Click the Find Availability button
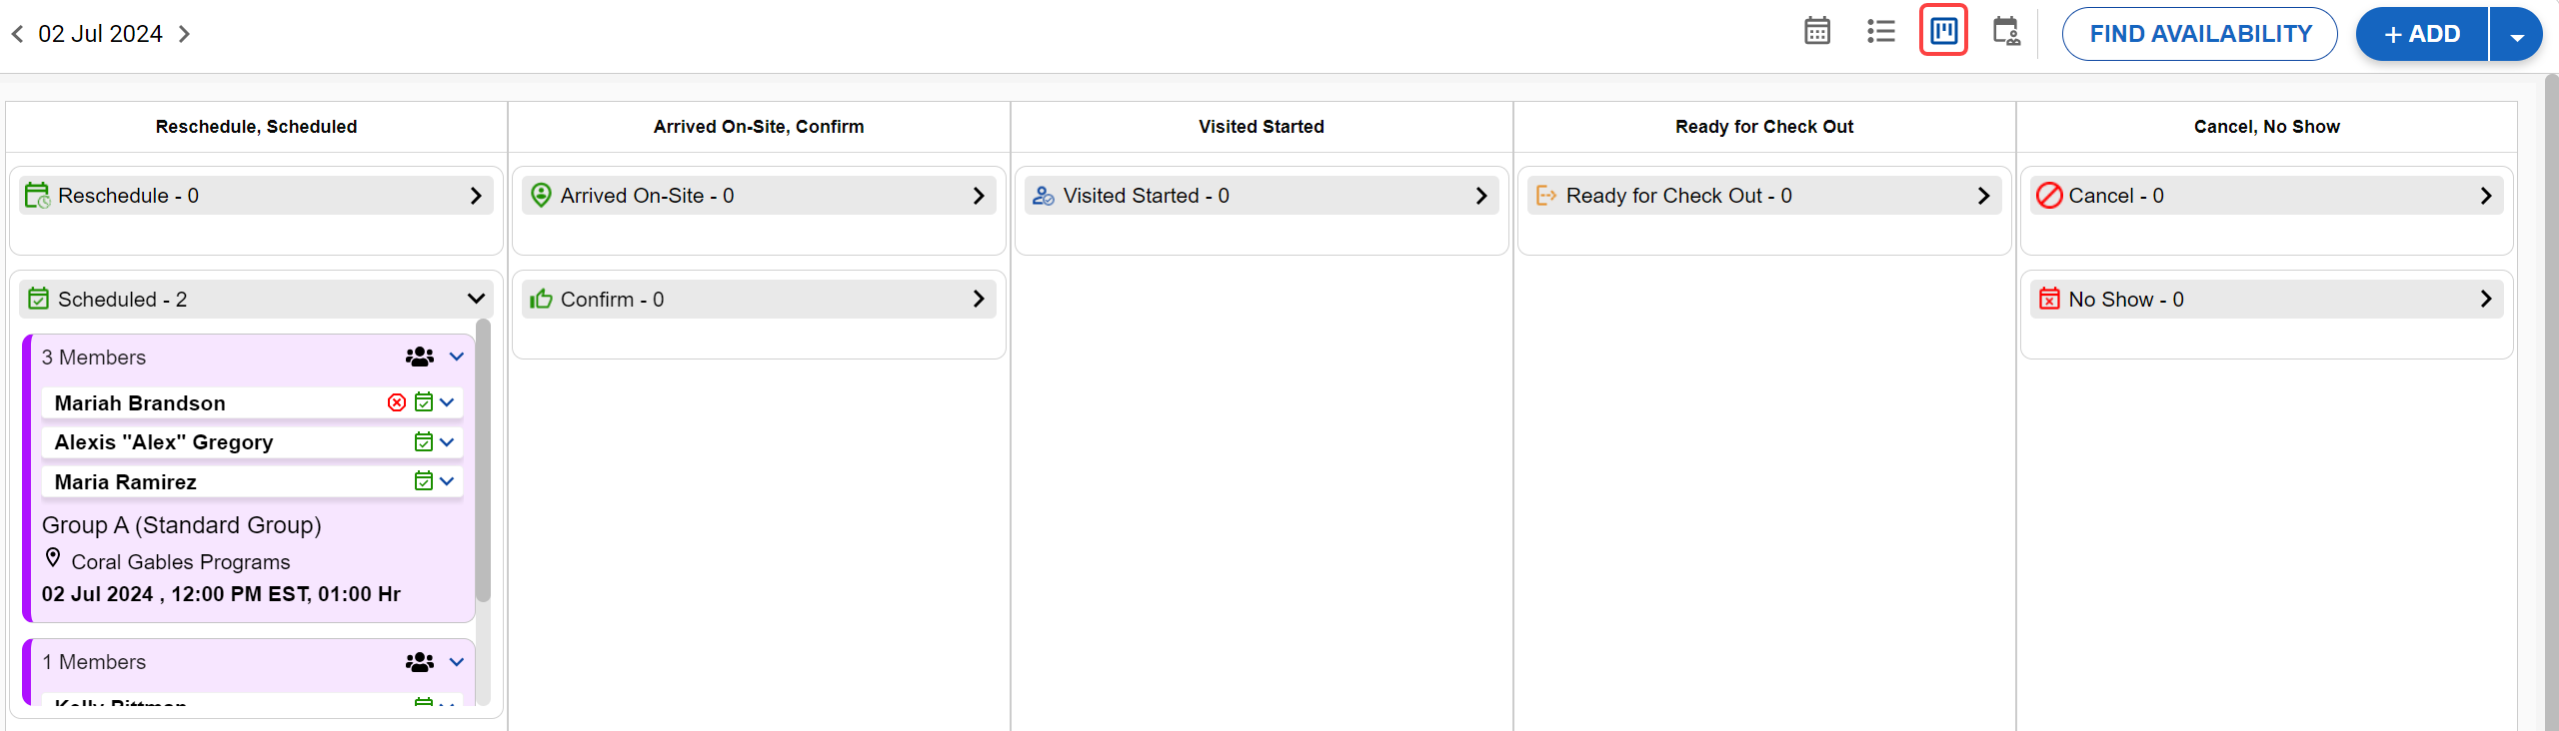 point(2199,34)
